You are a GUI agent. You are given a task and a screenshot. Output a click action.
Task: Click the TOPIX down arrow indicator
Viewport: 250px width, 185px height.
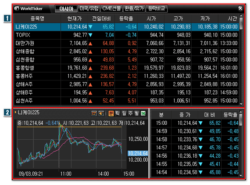point(90,35)
